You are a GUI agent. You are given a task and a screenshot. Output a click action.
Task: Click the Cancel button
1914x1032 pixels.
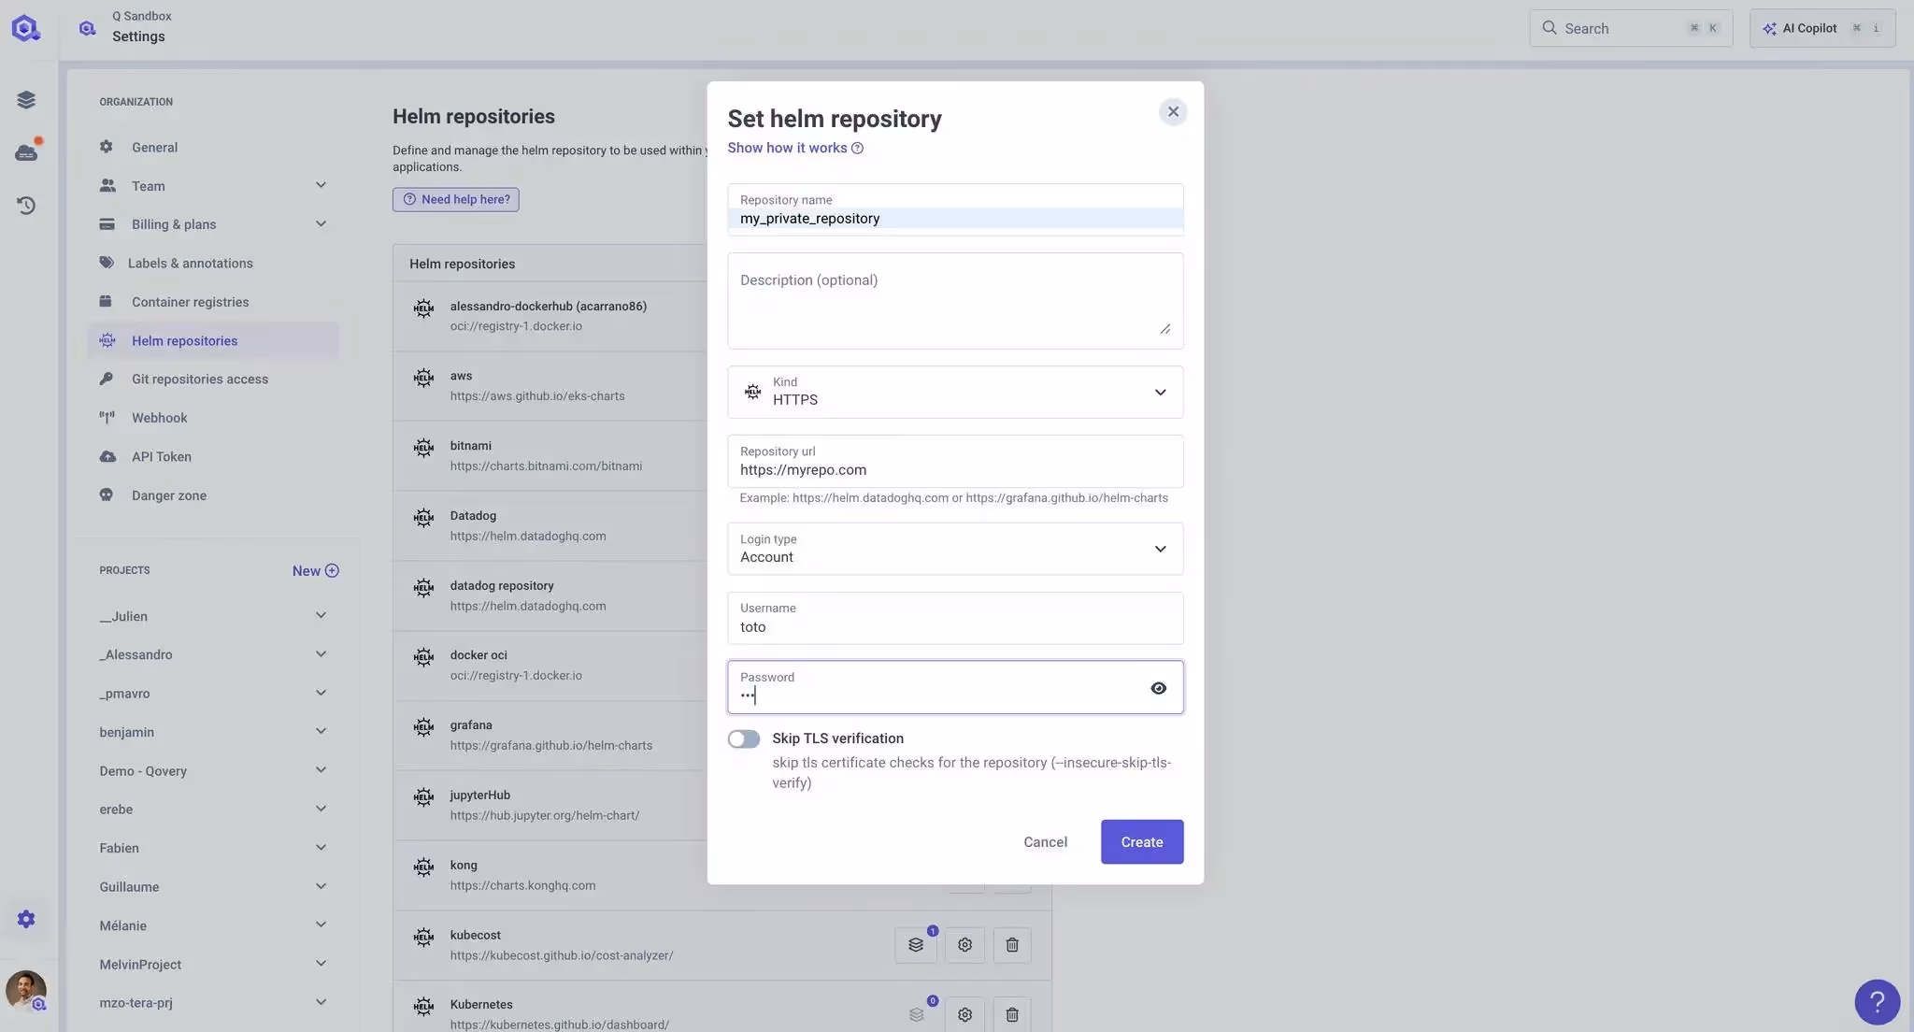tap(1045, 842)
